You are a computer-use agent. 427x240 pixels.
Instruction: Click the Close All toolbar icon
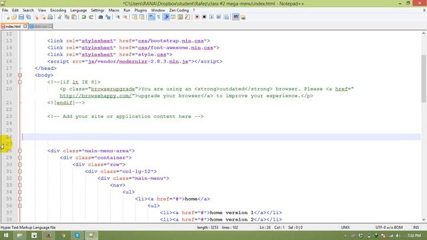click(43, 17)
